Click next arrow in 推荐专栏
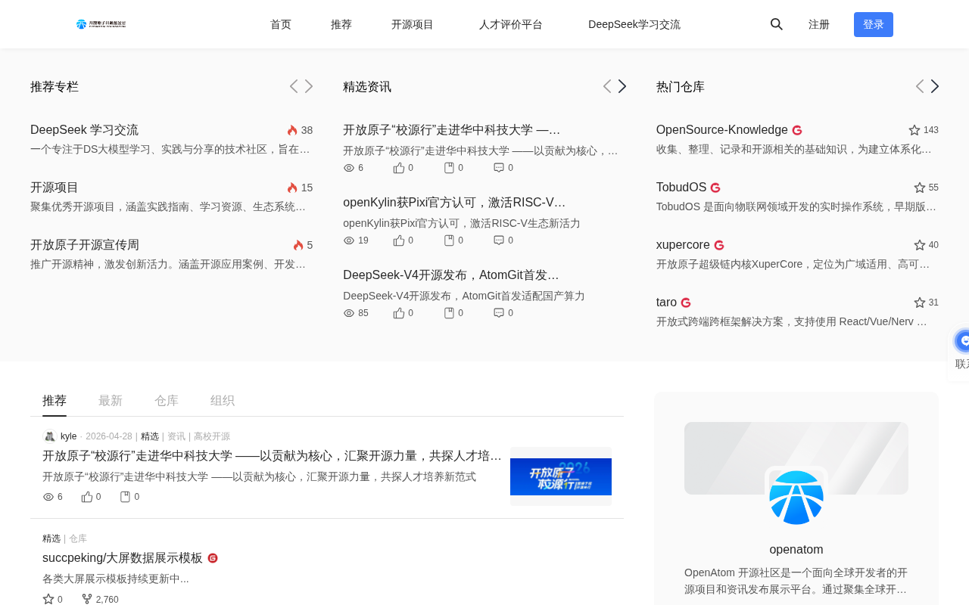The width and height of the screenshot is (969, 605). [309, 86]
